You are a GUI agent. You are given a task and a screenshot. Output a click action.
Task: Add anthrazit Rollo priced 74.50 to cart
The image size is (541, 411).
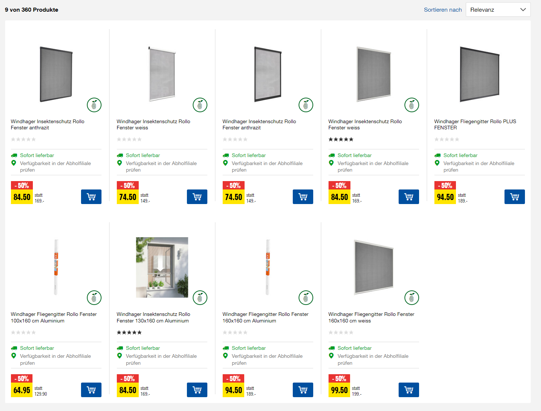click(303, 197)
